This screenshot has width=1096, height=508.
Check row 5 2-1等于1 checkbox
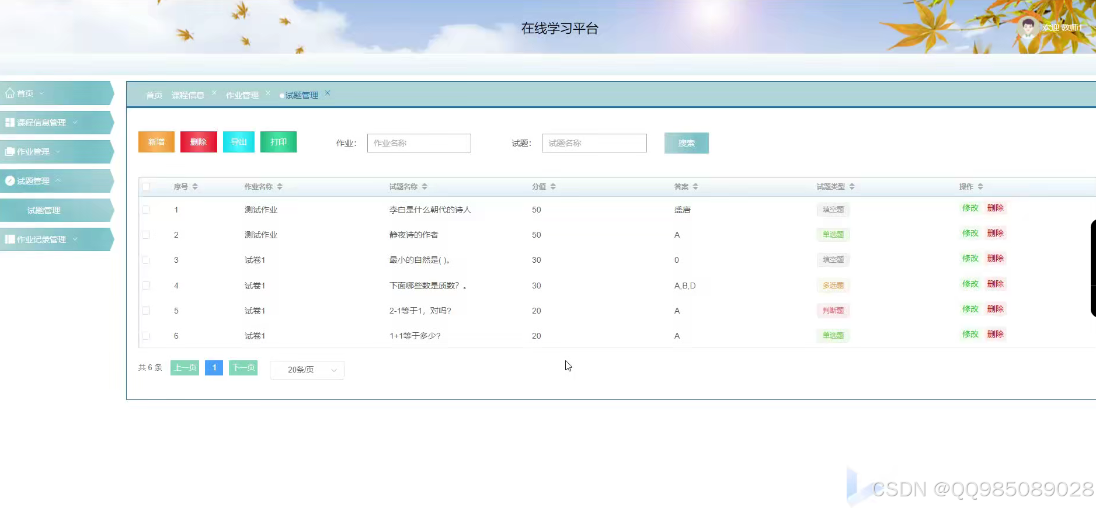pos(146,311)
